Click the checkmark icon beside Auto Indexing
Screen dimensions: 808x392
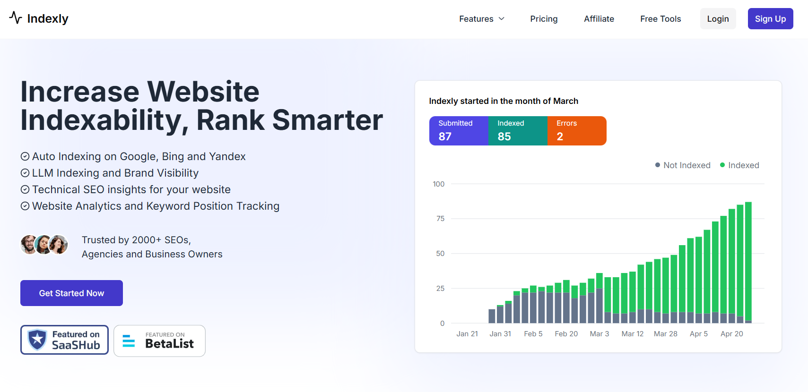coord(25,156)
